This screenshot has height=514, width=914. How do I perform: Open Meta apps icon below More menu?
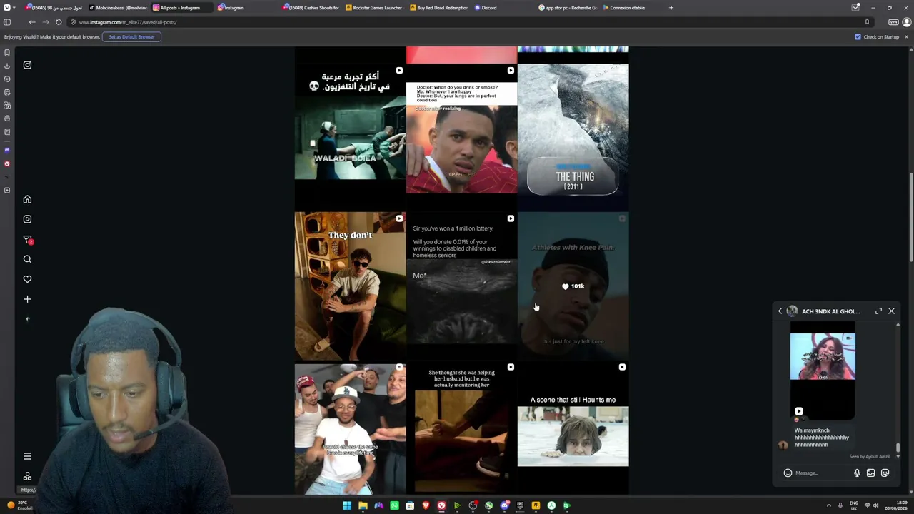click(27, 476)
